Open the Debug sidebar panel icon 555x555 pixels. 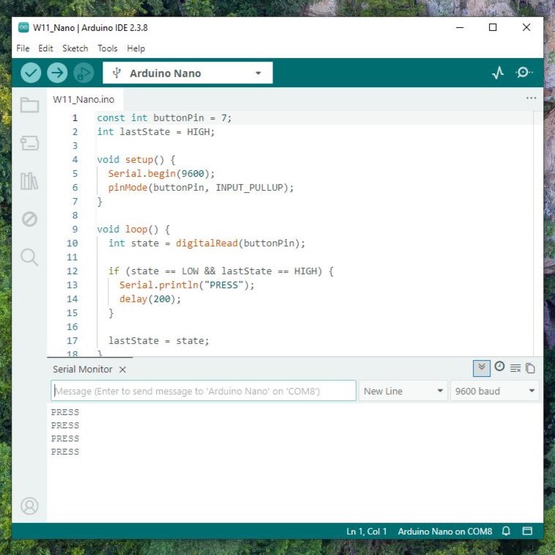29,218
